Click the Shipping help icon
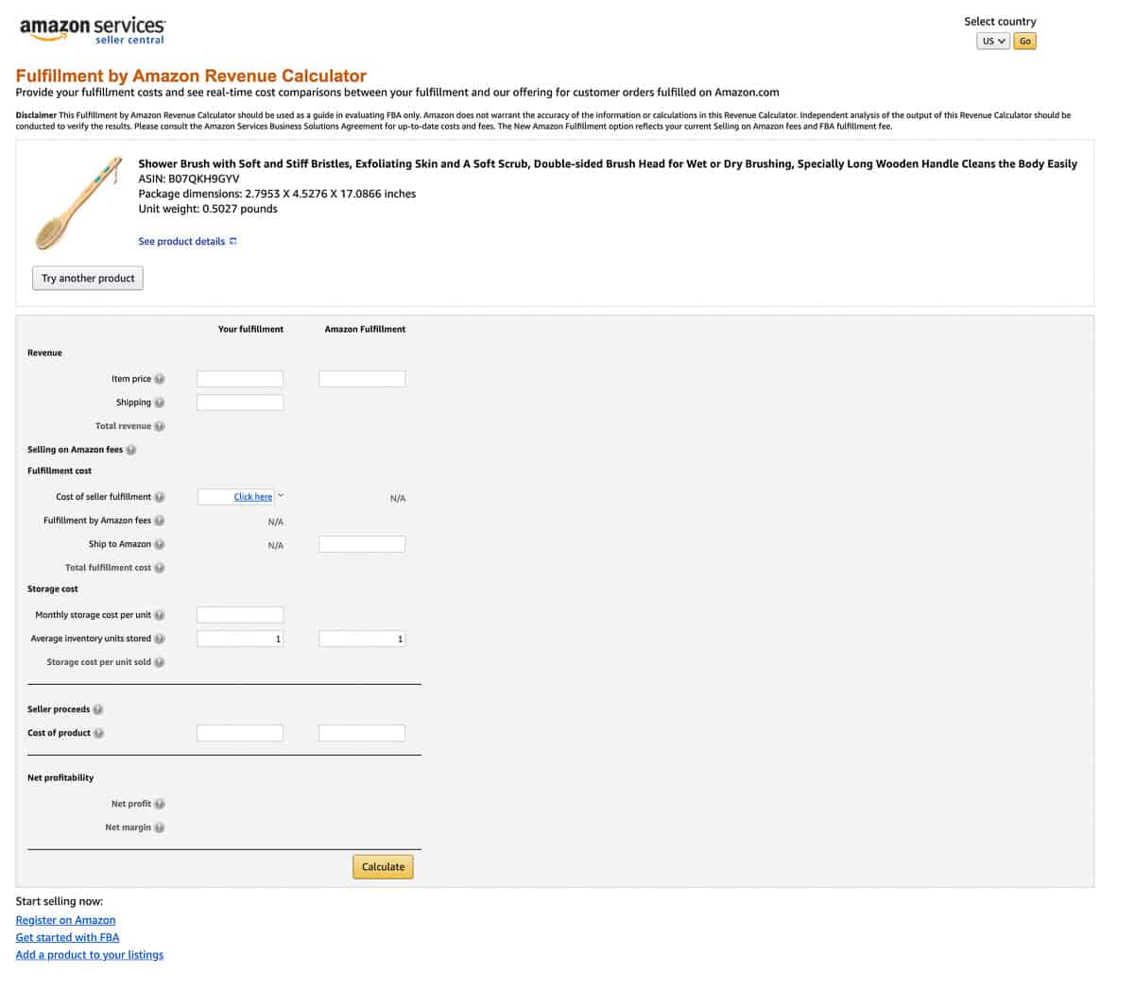1134x990 pixels. point(159,401)
